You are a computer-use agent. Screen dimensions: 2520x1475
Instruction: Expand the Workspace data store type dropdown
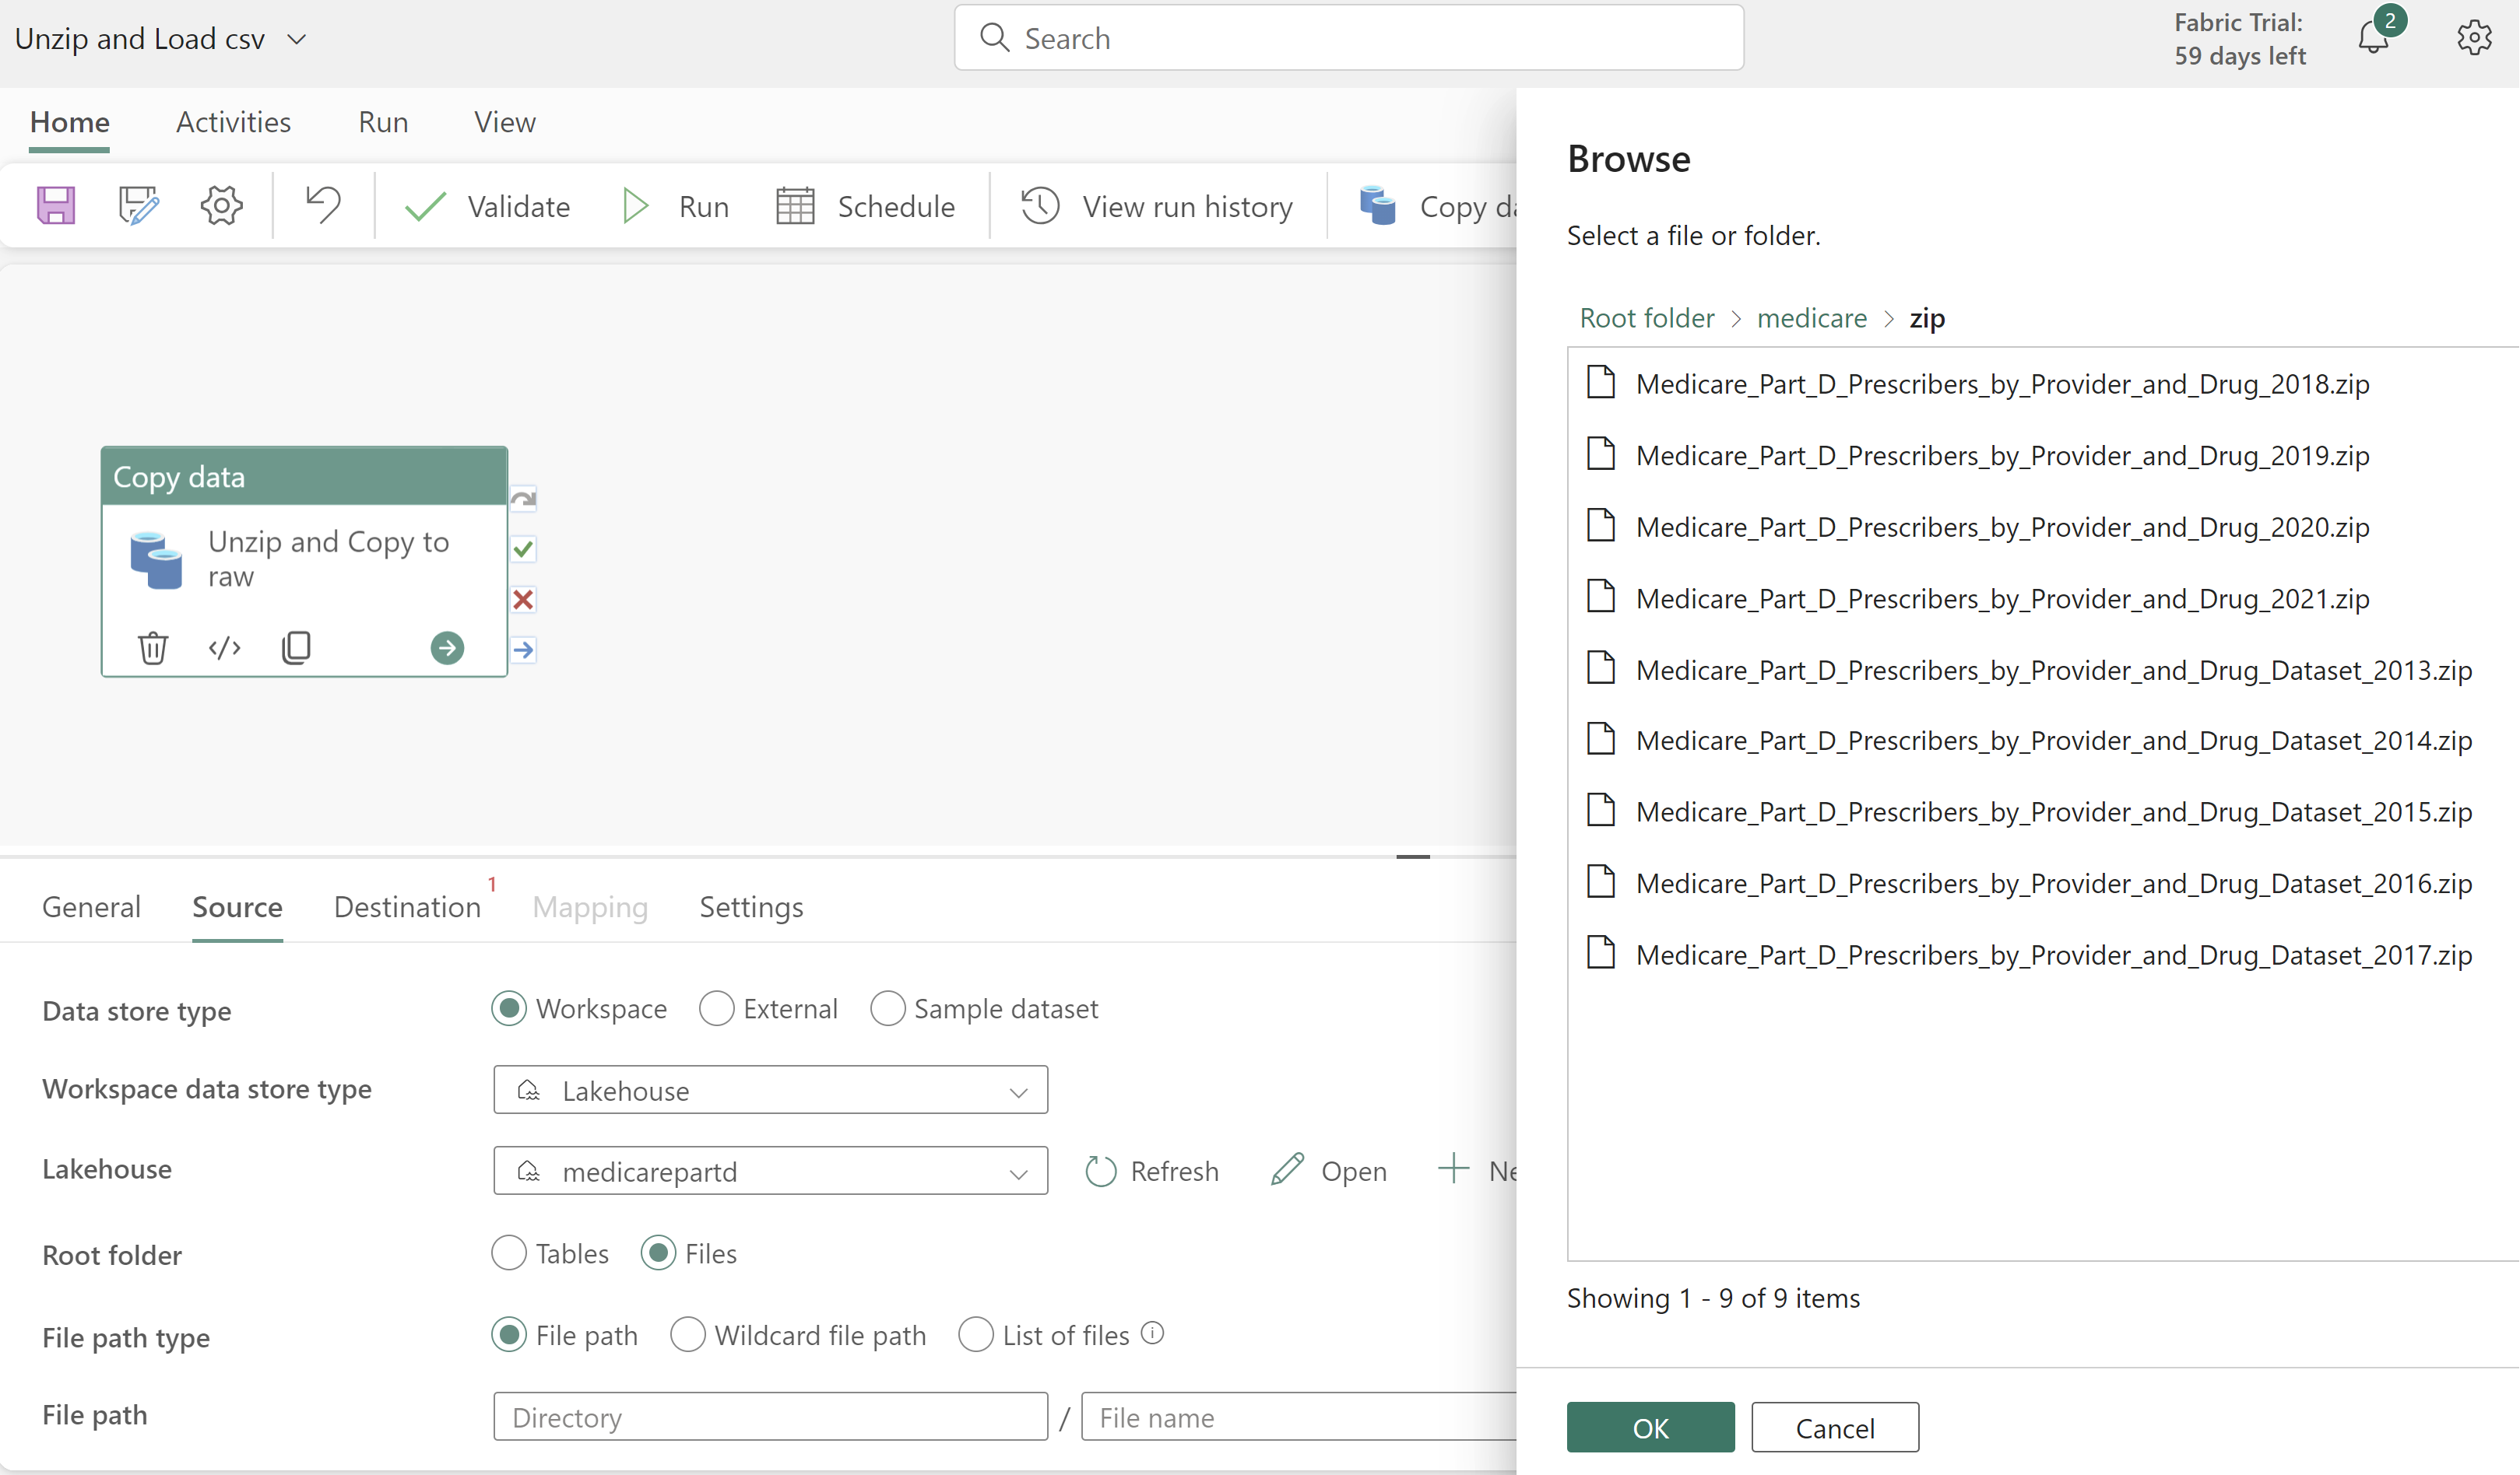pyautogui.click(x=770, y=1090)
